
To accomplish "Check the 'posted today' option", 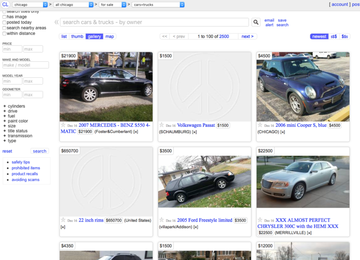I will point(4,22).
